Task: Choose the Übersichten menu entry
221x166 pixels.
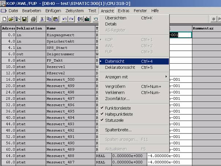Action: click(x=116, y=18)
